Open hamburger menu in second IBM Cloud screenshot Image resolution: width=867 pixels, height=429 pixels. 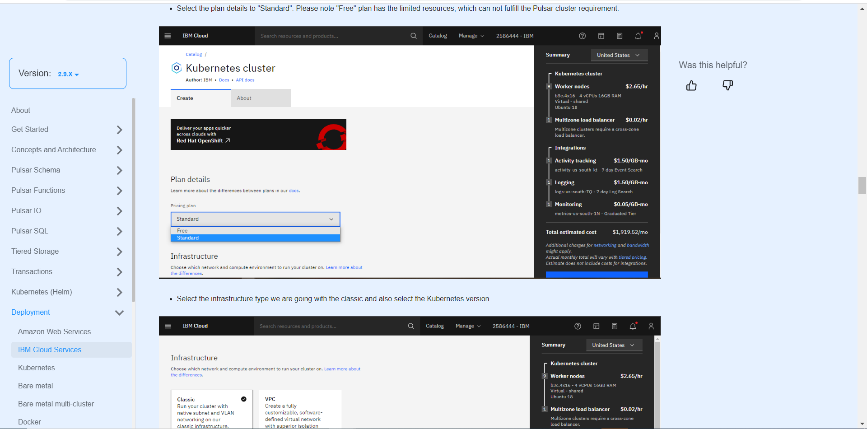coord(168,326)
